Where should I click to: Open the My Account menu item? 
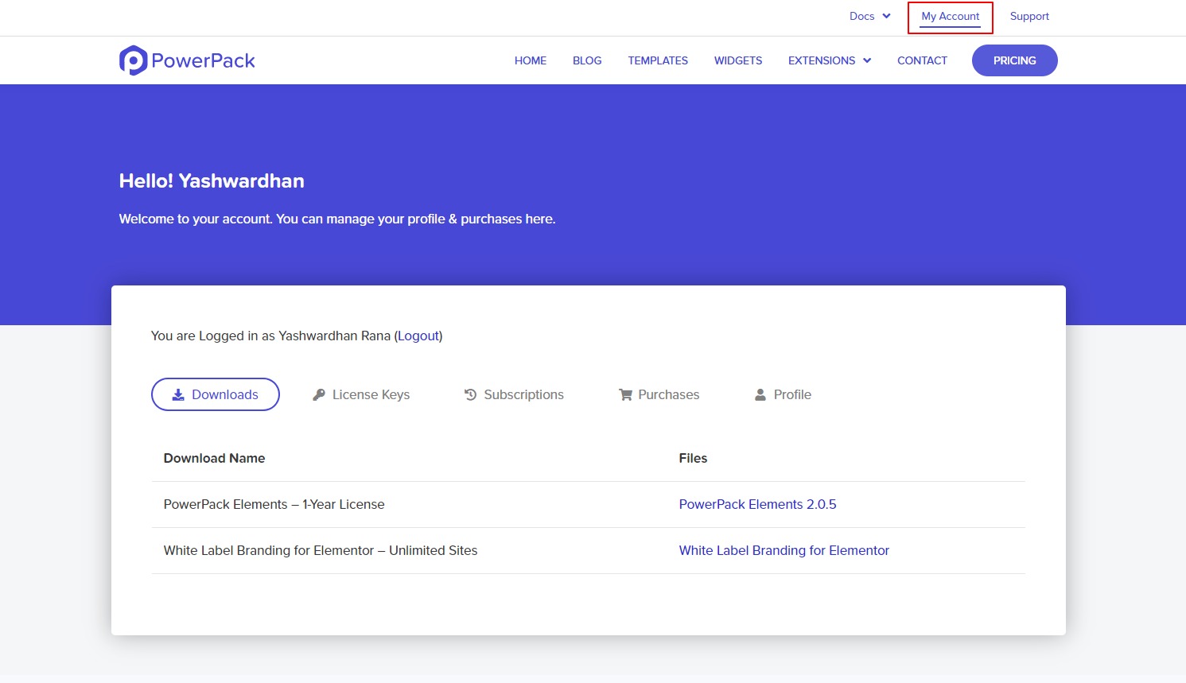(950, 16)
